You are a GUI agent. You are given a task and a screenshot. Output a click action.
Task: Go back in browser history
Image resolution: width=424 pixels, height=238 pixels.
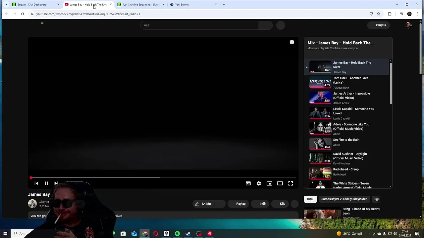[x=7, y=14]
